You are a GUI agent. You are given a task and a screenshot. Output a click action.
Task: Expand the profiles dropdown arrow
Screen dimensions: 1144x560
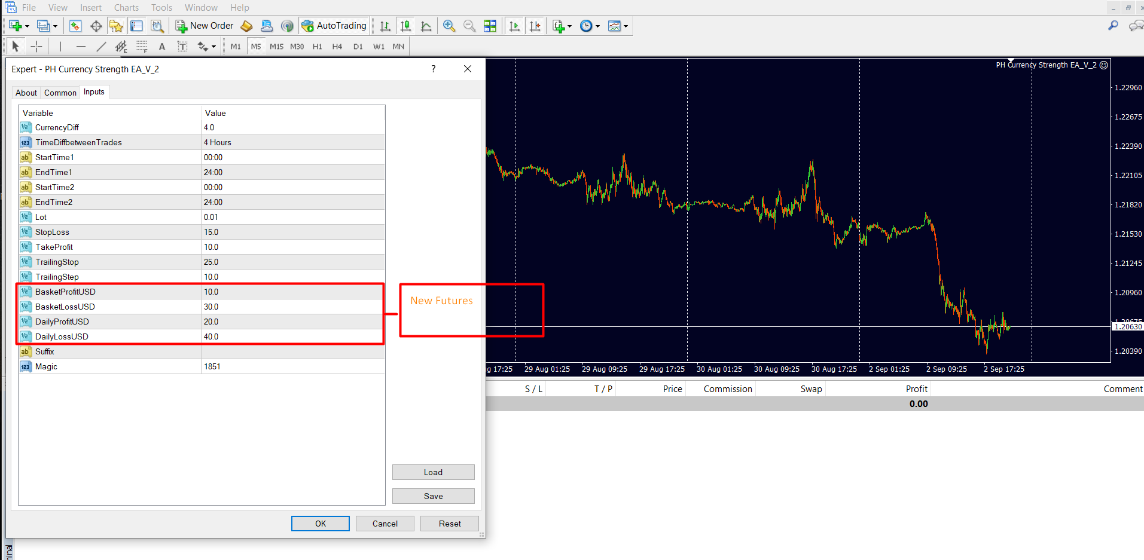[55, 26]
